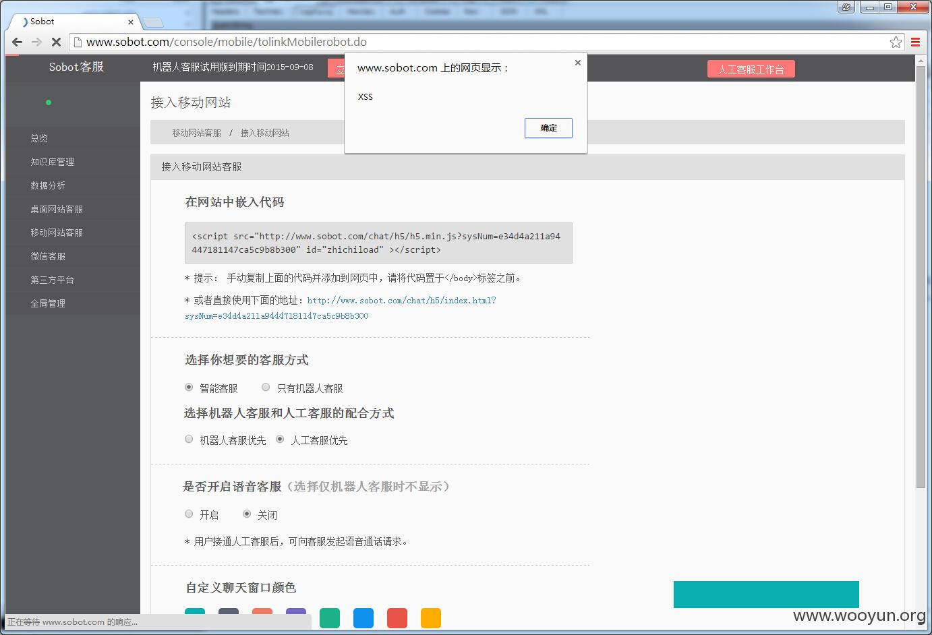Dismiss the alert dialog with the X
932x635 pixels.
[x=577, y=63]
